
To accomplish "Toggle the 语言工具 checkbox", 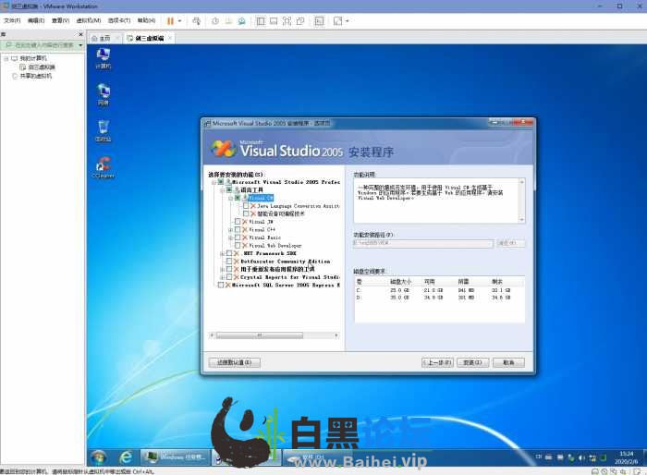I will [x=229, y=189].
